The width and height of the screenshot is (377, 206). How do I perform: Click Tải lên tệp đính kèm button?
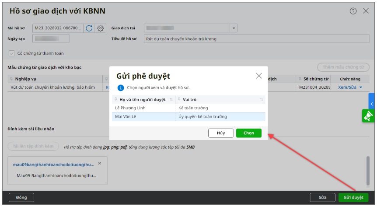(33, 147)
